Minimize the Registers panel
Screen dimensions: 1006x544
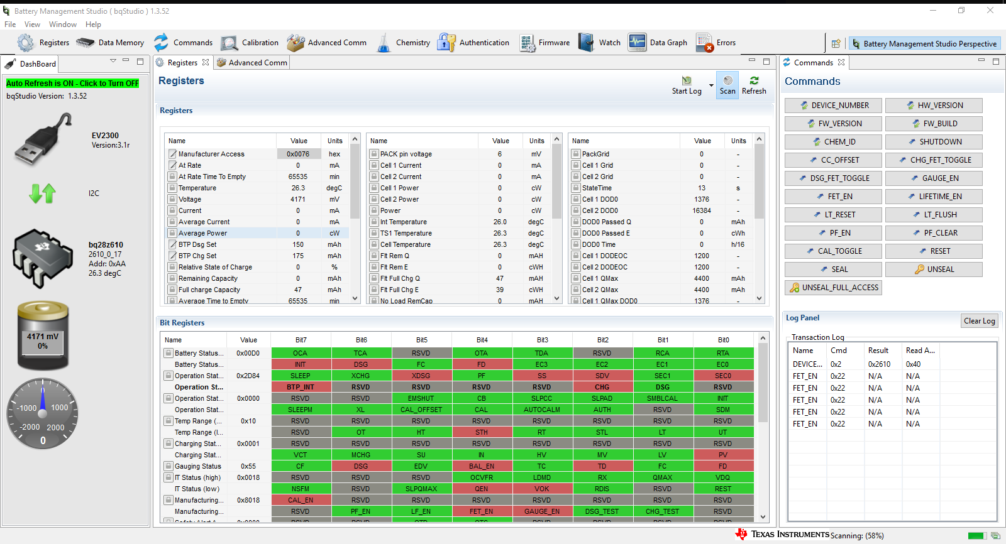pos(751,61)
